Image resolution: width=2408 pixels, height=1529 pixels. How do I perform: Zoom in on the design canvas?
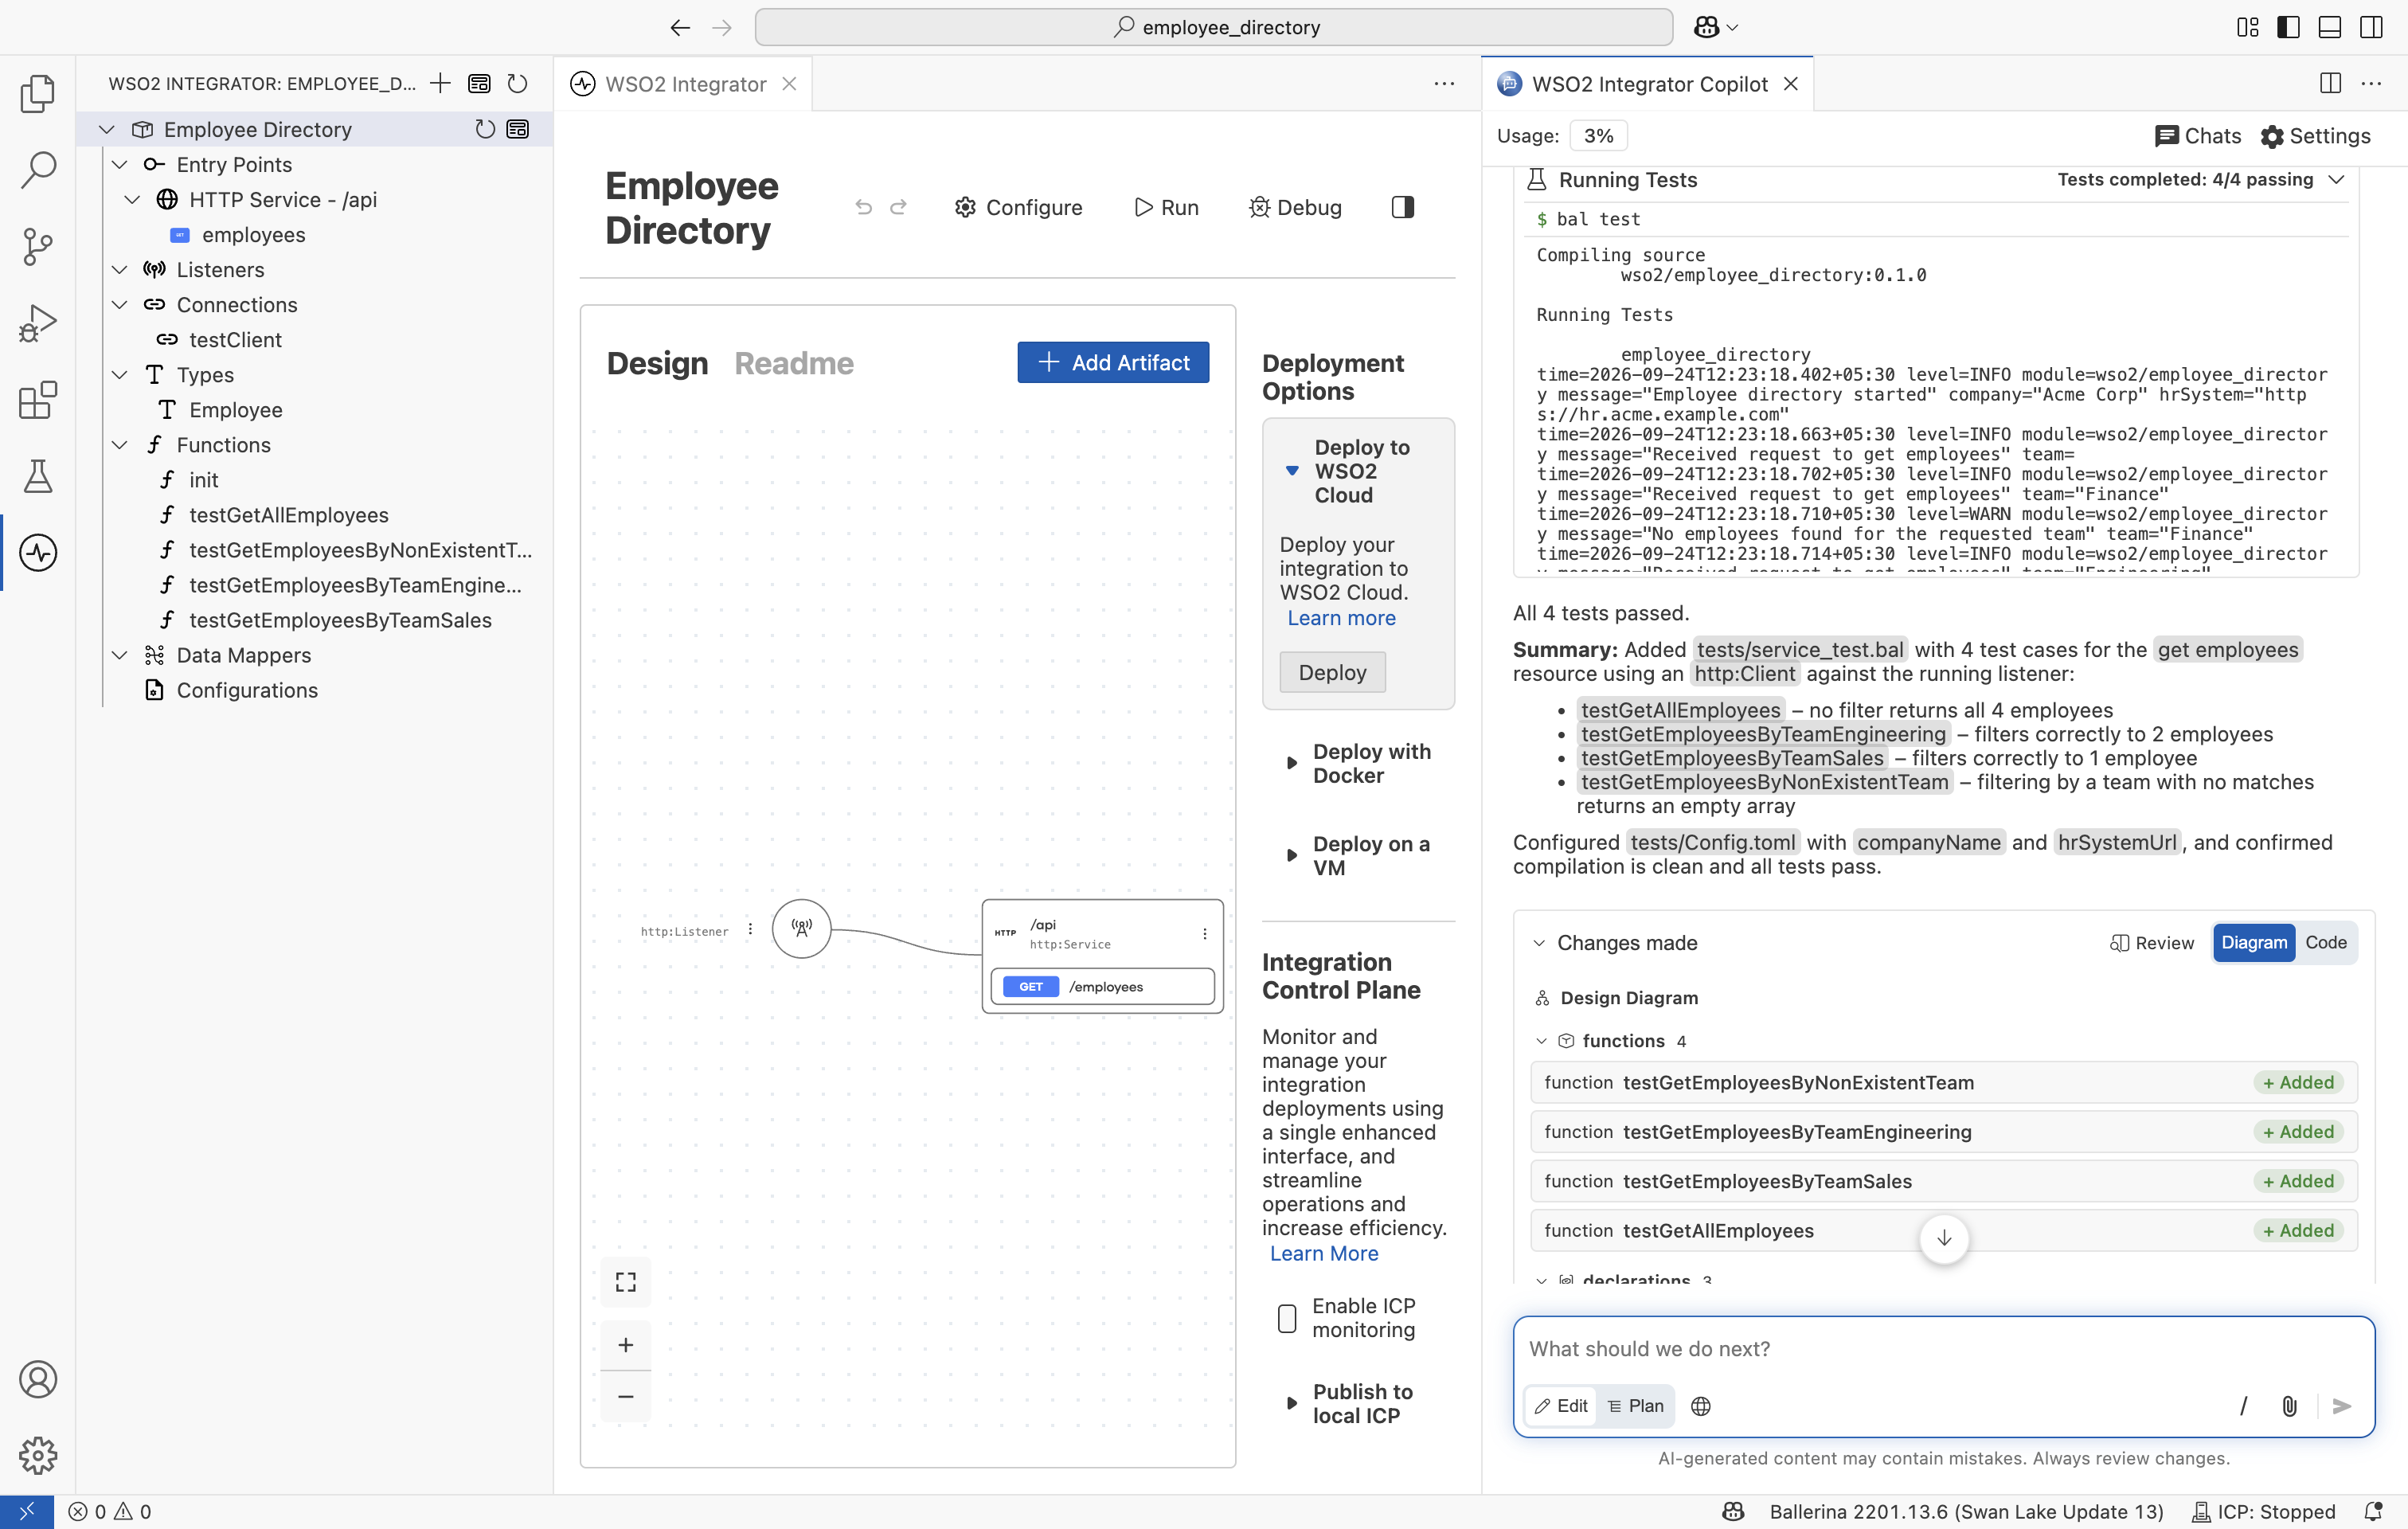coord(626,1345)
